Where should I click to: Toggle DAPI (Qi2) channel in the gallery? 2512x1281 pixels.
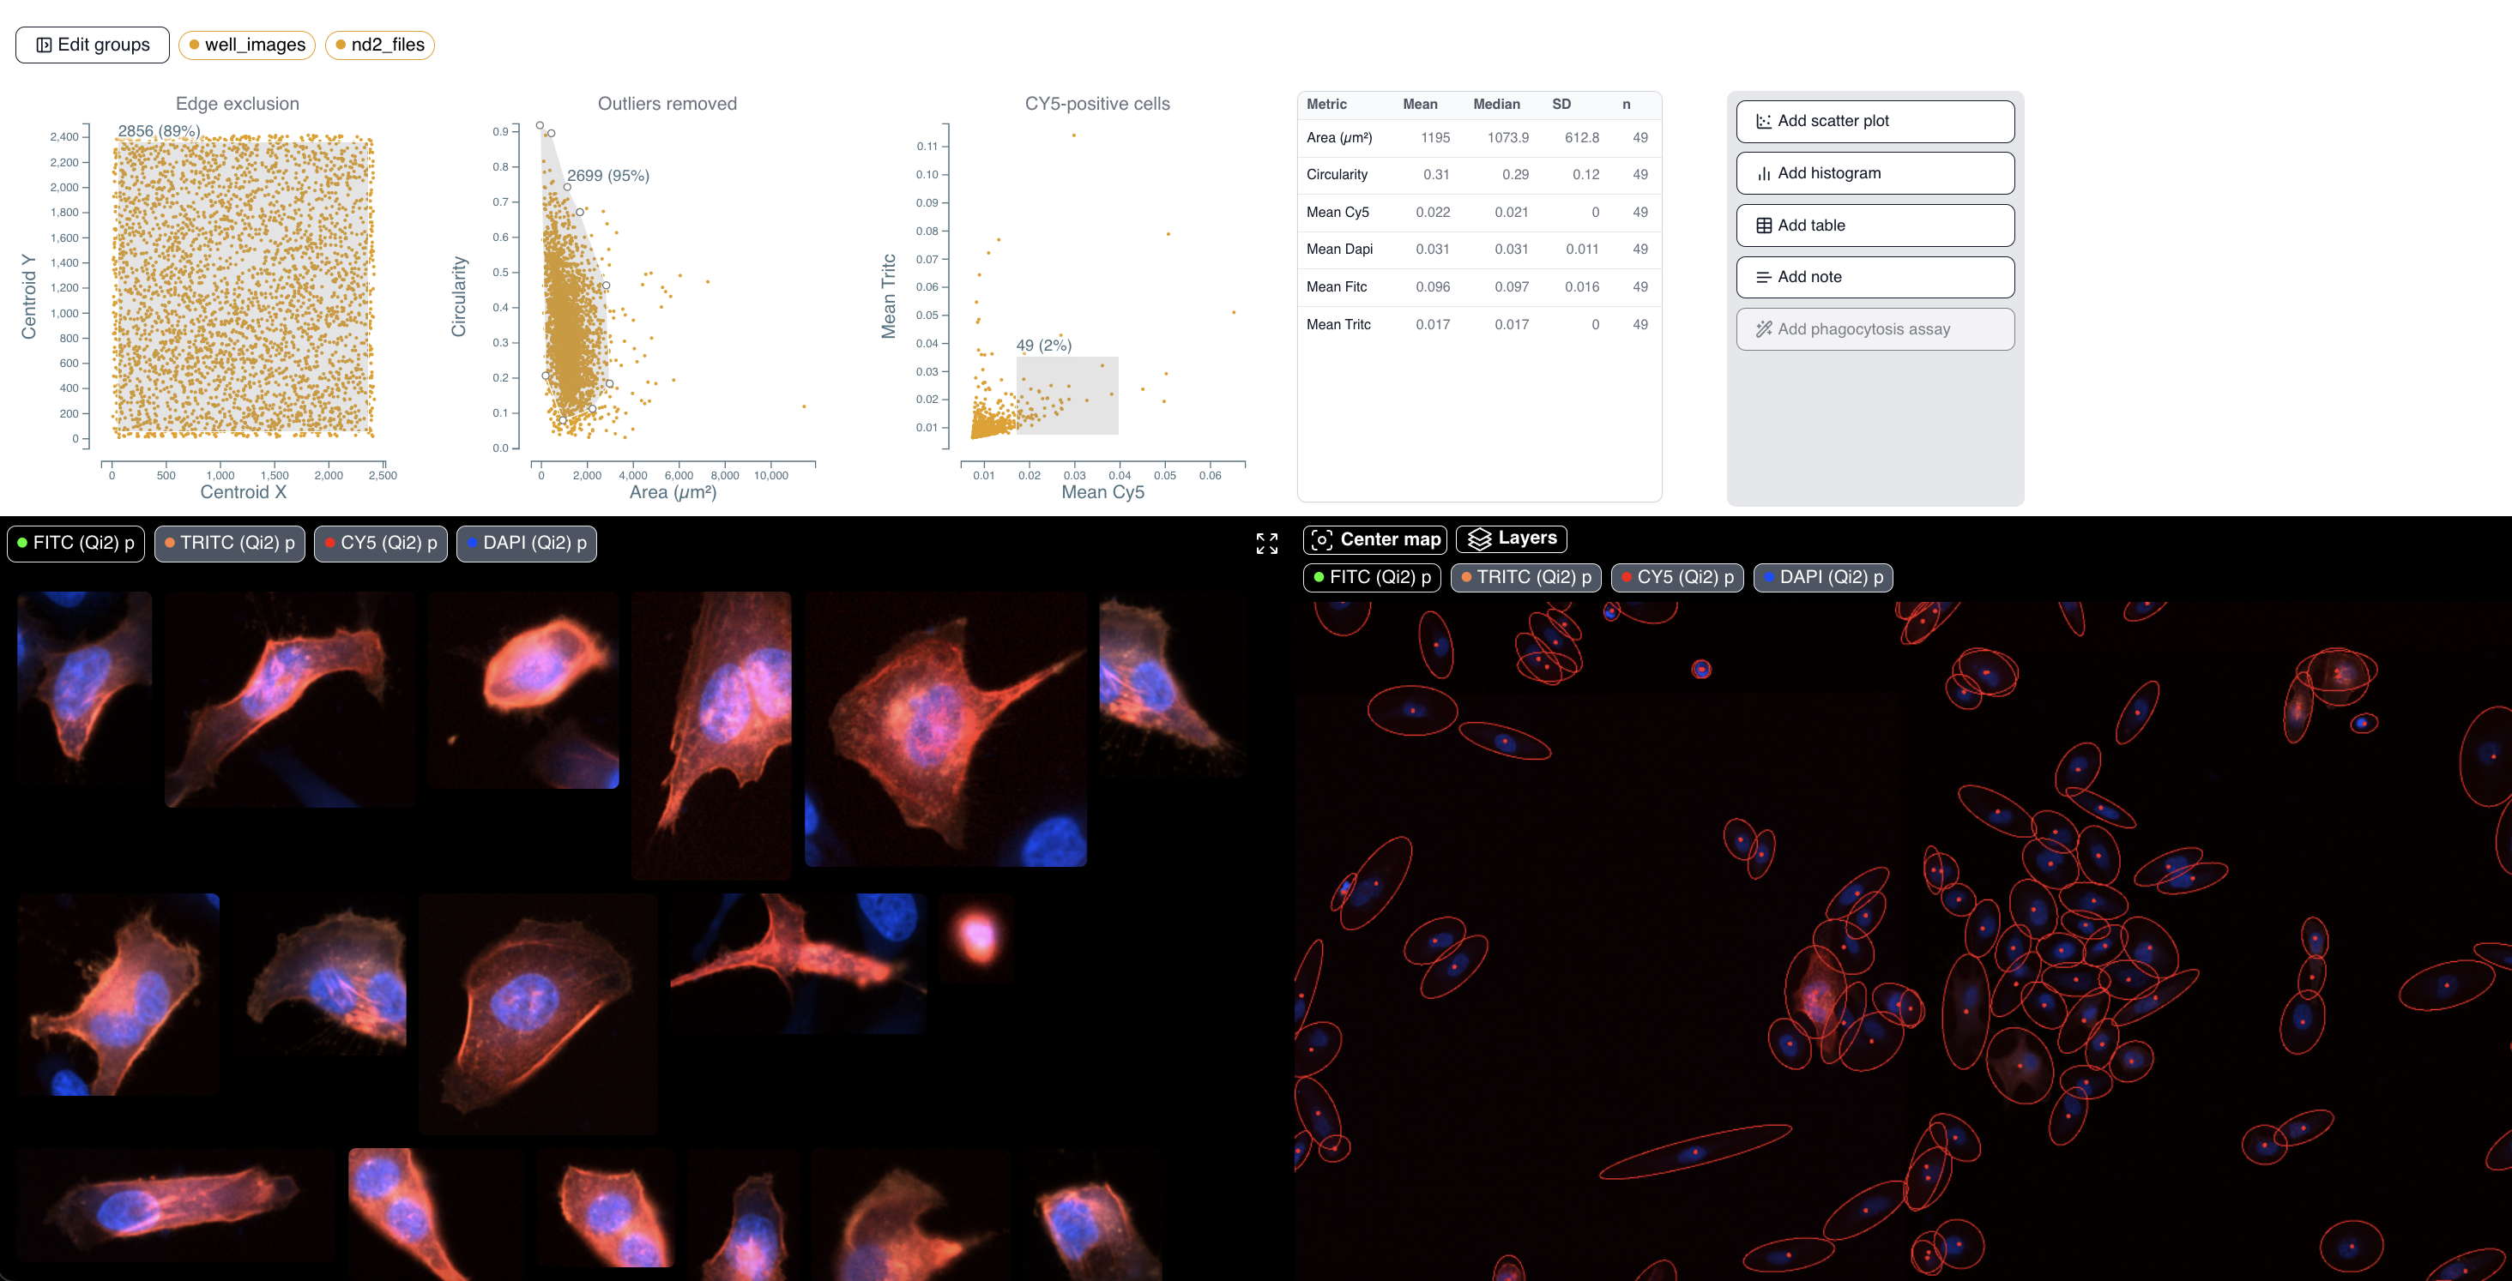coord(527,543)
